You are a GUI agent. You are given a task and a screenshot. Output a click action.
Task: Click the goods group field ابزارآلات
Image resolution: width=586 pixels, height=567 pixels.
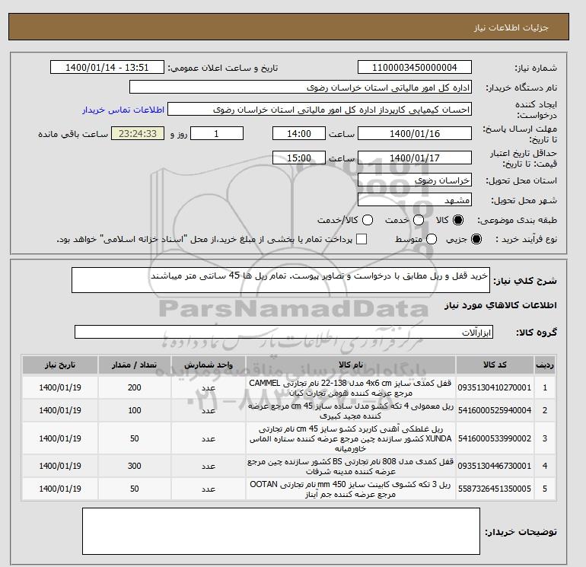[284, 332]
